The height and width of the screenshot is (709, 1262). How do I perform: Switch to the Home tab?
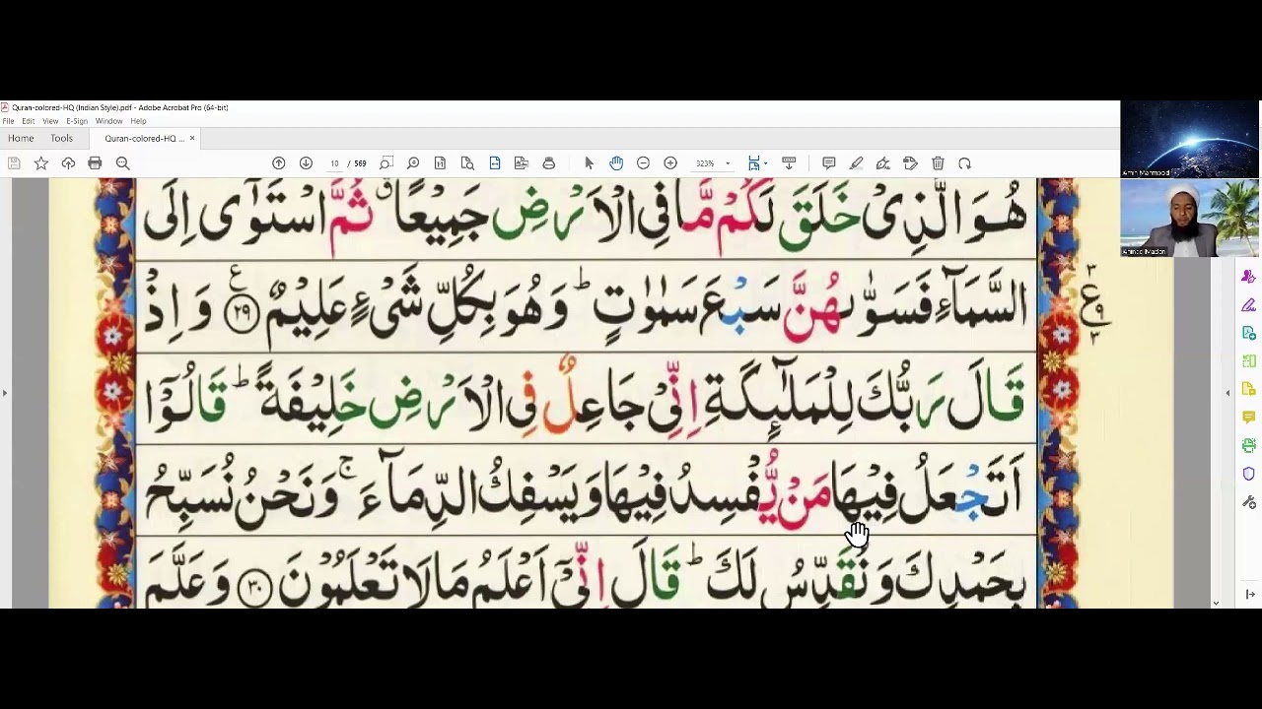(x=21, y=139)
